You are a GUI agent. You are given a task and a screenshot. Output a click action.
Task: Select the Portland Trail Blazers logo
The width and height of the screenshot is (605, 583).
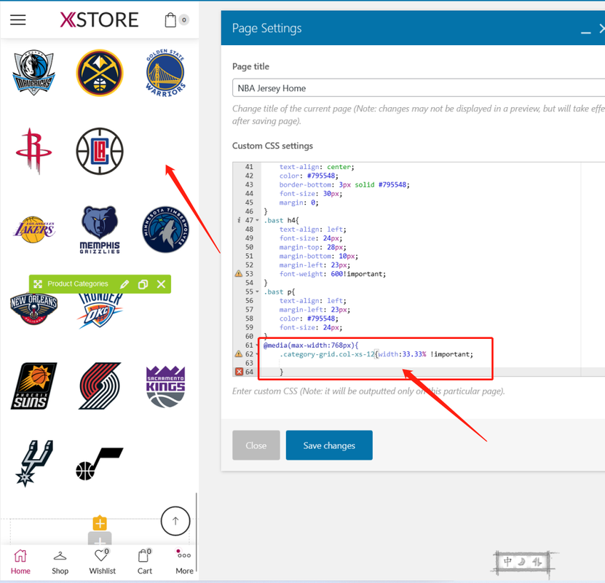100,386
